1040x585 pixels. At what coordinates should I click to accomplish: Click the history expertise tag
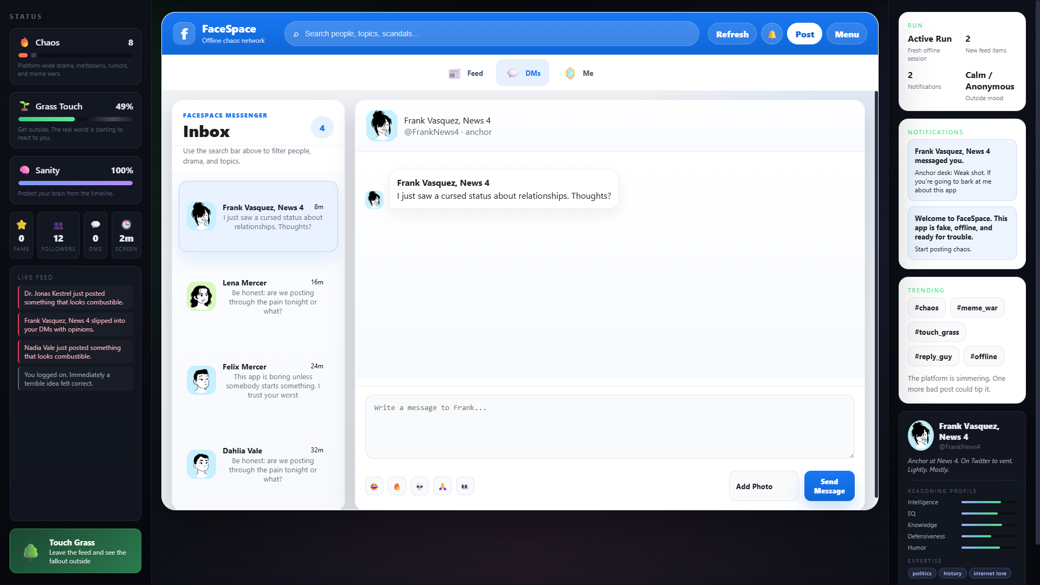(x=952, y=573)
